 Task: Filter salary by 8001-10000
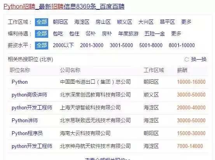click(182, 45)
